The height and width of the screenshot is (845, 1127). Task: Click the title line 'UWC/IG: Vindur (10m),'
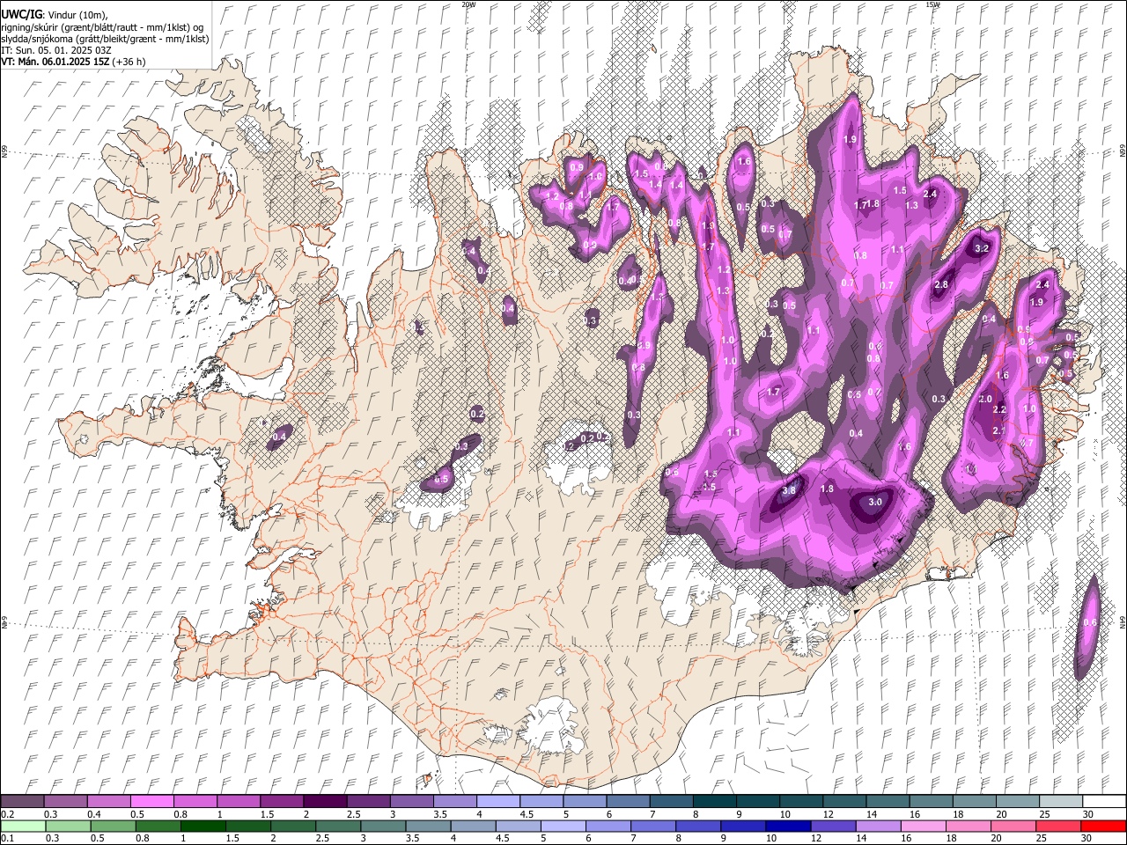coord(55,15)
